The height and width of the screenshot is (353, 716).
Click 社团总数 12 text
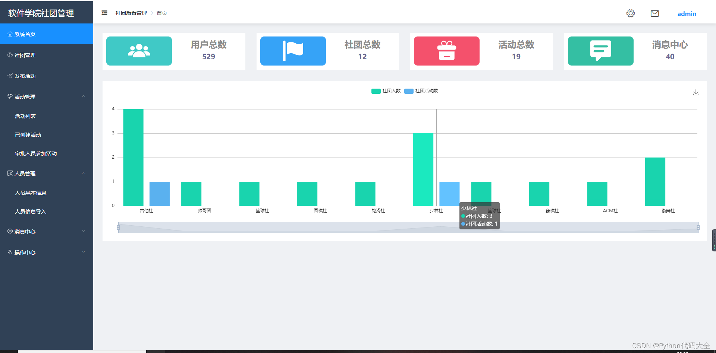362,51
